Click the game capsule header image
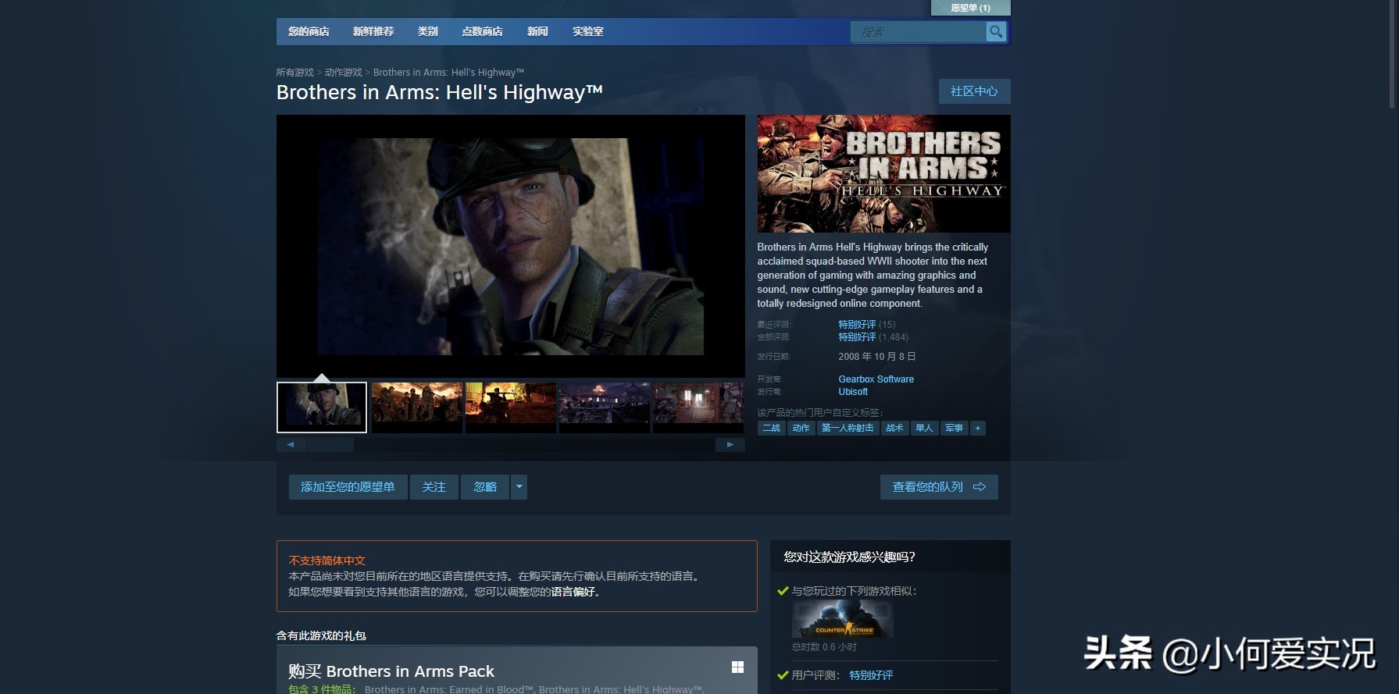This screenshot has width=1399, height=694. click(883, 173)
